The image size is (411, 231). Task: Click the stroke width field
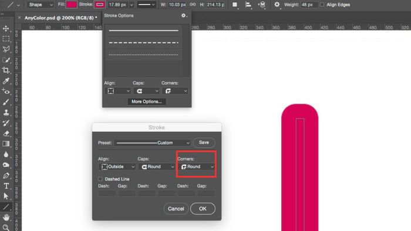pyautogui.click(x=117, y=5)
